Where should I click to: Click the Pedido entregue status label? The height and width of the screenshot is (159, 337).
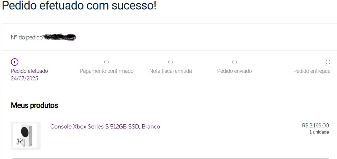(x=312, y=71)
